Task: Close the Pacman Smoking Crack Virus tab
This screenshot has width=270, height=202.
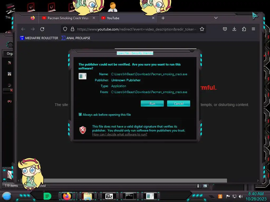Action: pyautogui.click(x=94, y=18)
